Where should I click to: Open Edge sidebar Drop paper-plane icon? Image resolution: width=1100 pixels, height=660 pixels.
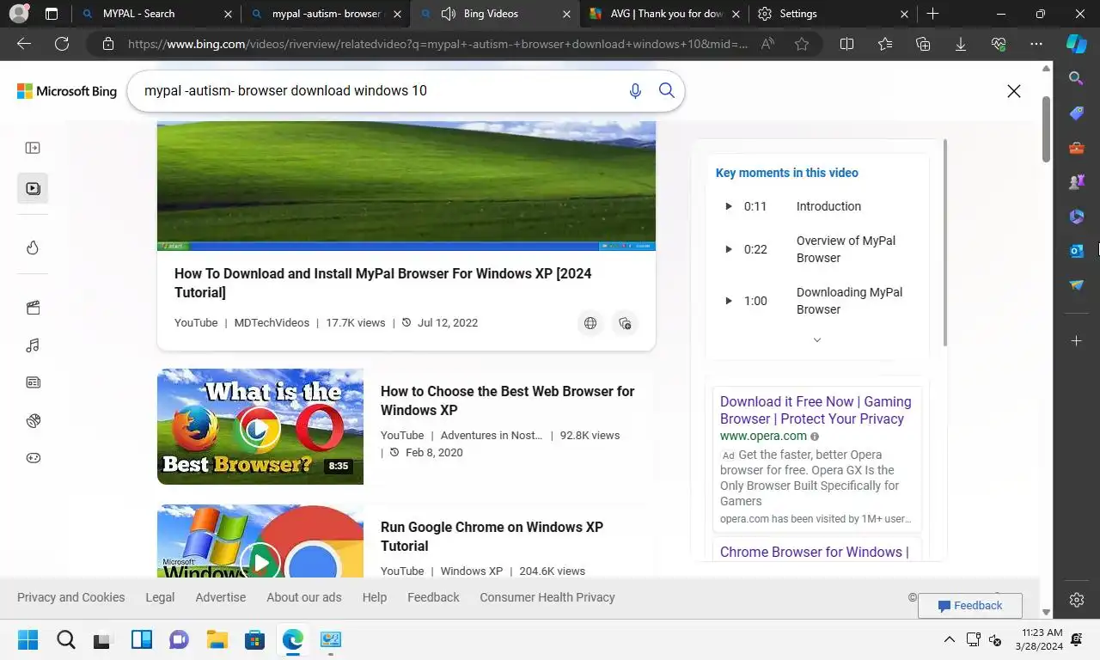[x=1076, y=285]
